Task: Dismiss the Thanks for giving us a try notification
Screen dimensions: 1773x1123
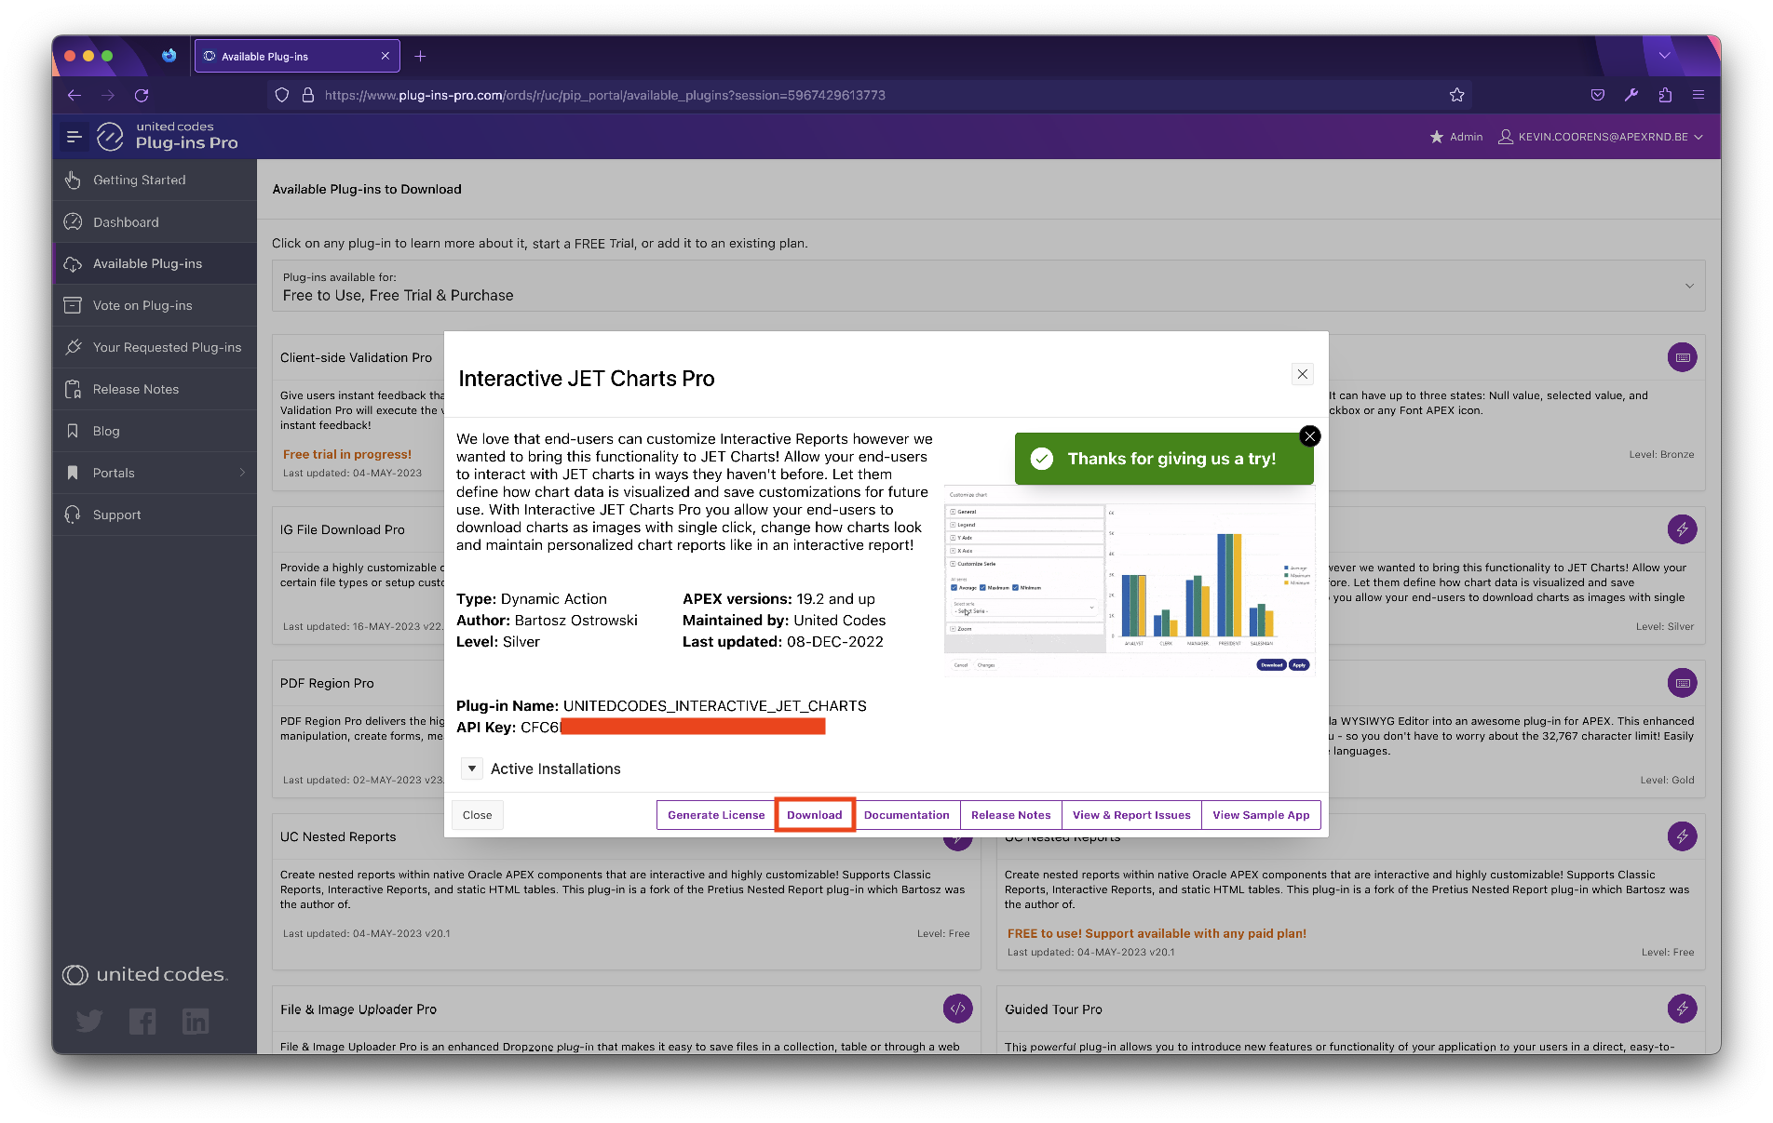Action: click(x=1310, y=435)
